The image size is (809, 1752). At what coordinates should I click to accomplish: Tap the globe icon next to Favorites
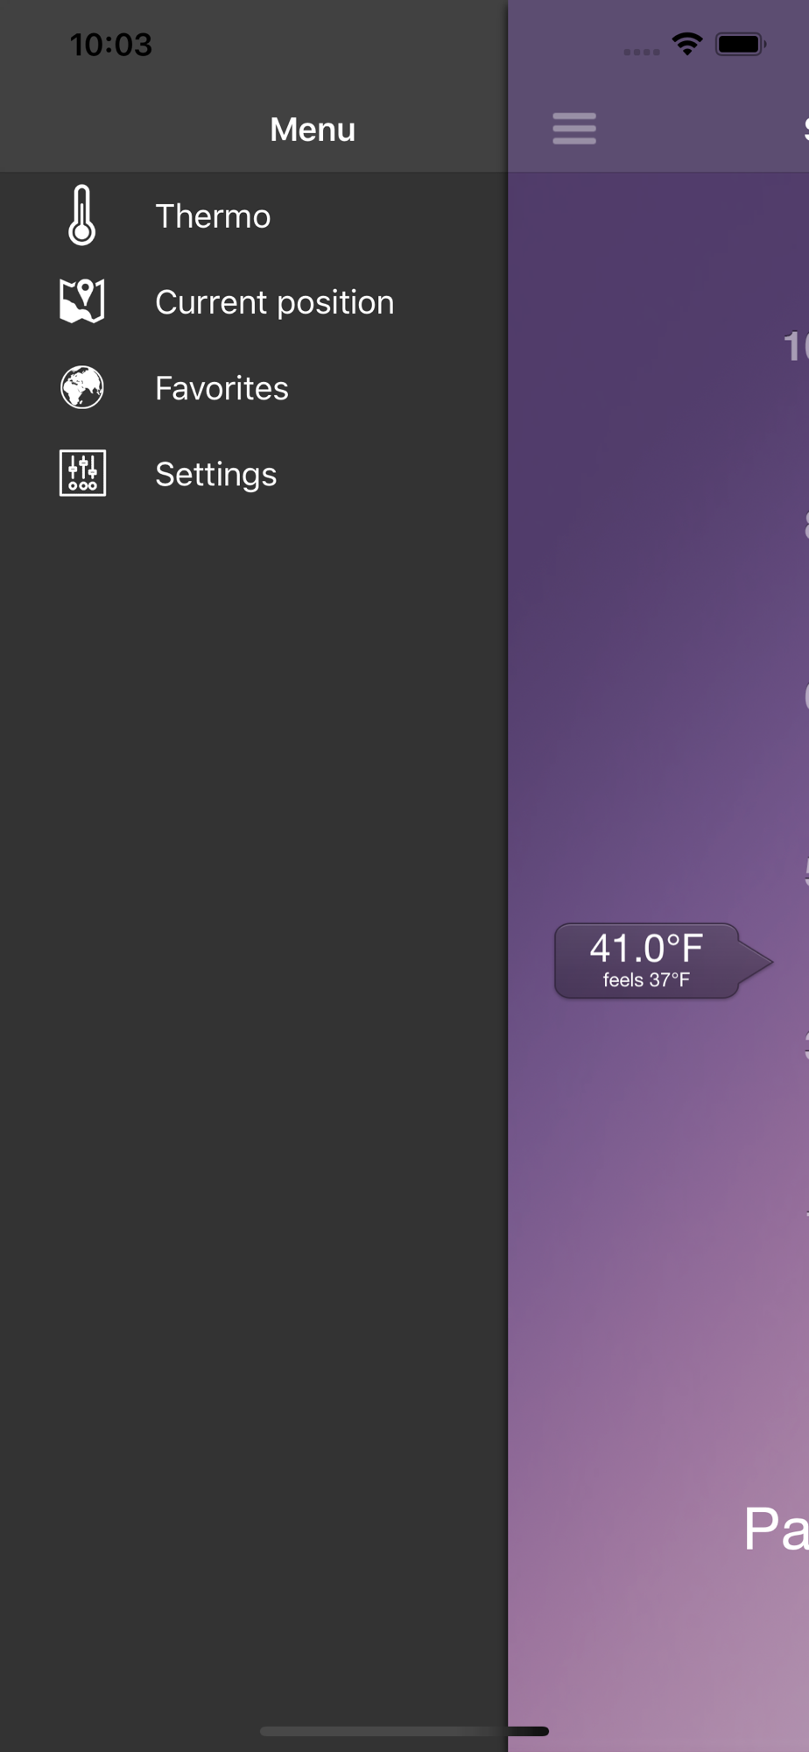click(x=82, y=387)
